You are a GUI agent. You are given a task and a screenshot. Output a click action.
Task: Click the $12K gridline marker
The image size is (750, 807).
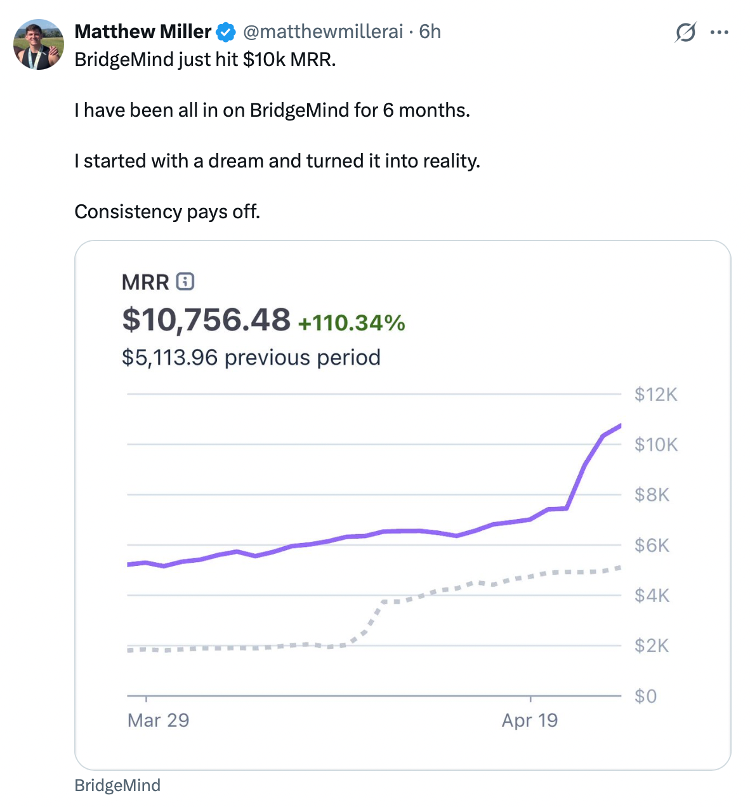tap(655, 394)
